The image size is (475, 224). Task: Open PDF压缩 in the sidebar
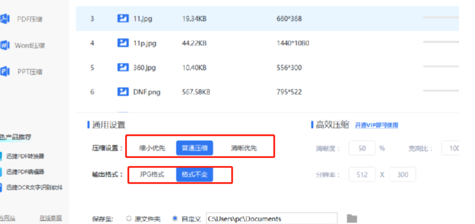click(x=29, y=19)
